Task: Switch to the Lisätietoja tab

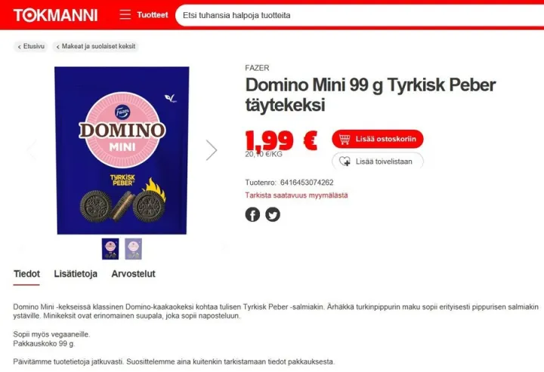Action: point(76,274)
